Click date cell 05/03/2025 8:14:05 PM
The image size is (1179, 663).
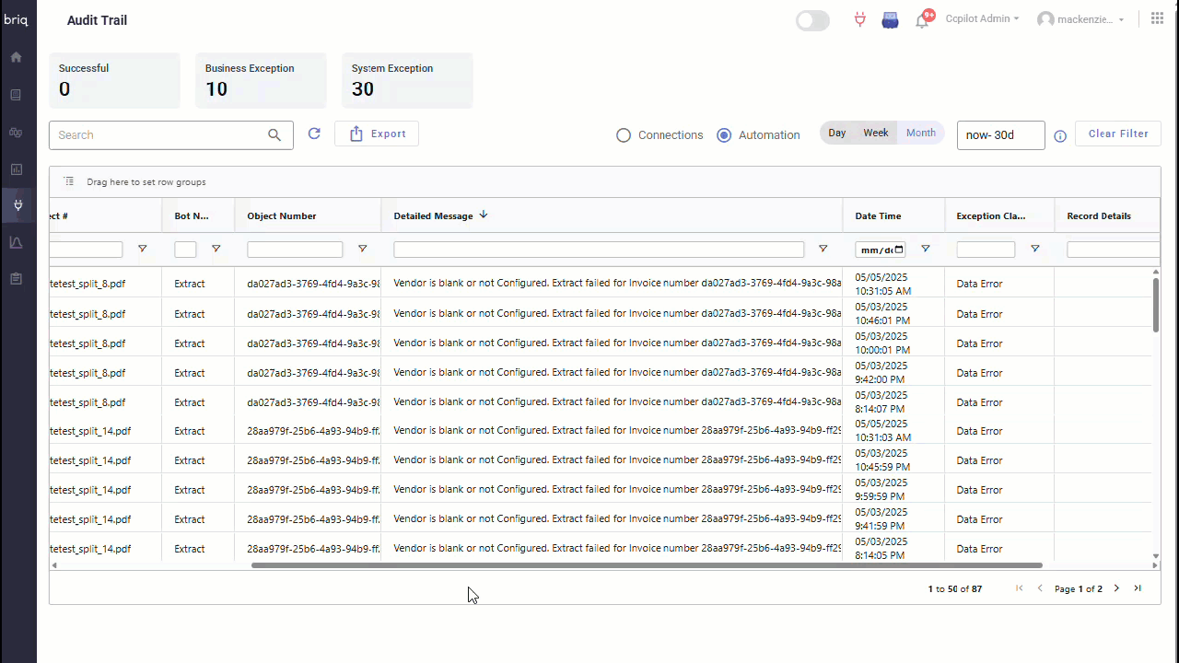[x=880, y=549]
